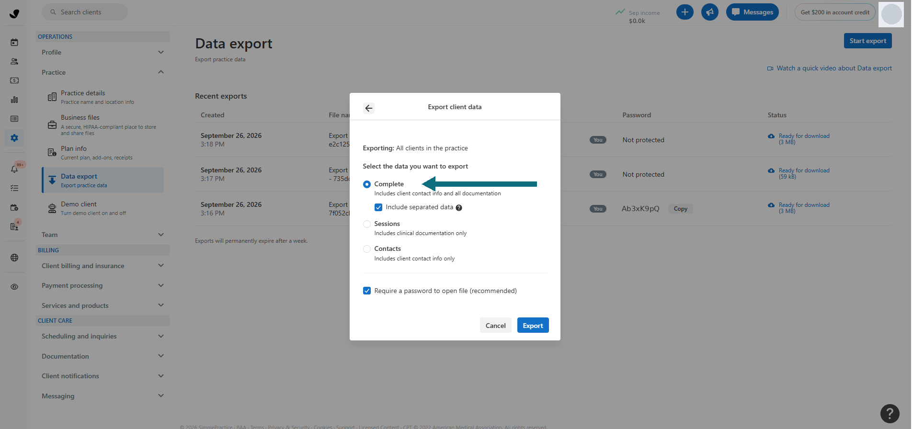913x429 pixels.
Task: Open the clients people icon
Action: pos(14,61)
